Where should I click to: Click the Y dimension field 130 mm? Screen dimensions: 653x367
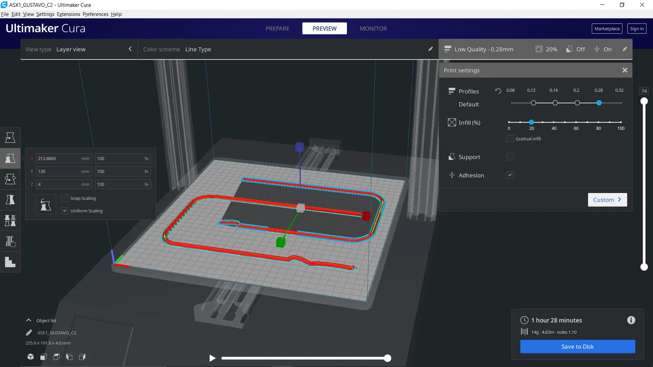click(64, 171)
